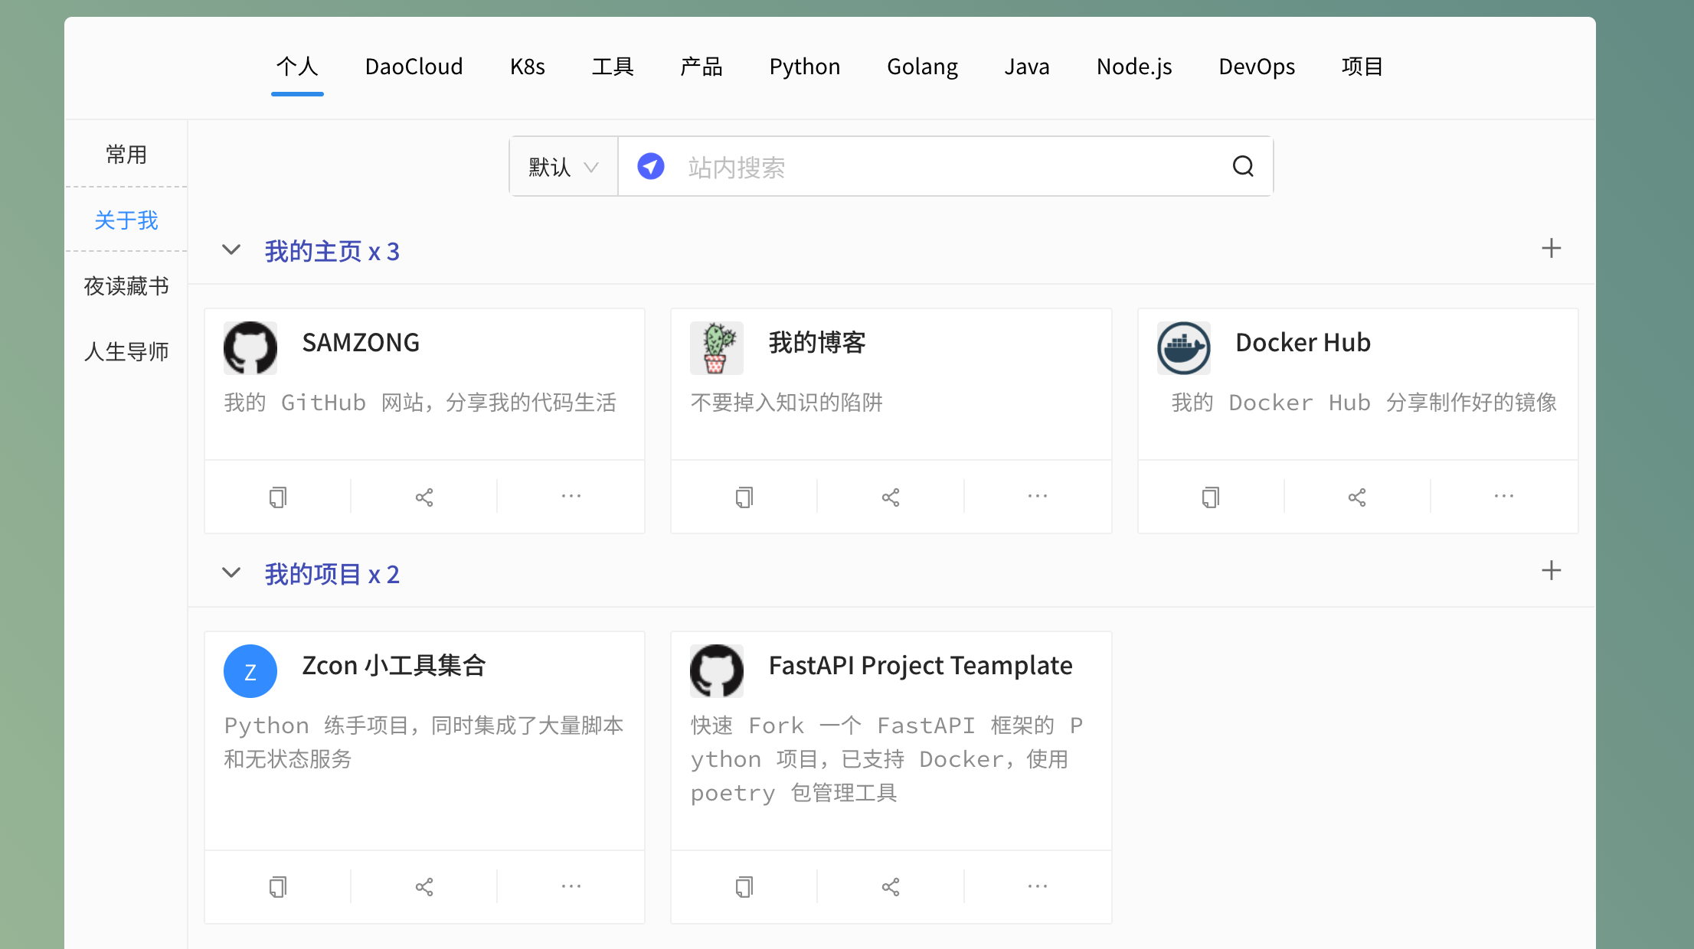Select 夜读藏书 in the sidebar
This screenshot has width=1694, height=949.
click(x=126, y=286)
